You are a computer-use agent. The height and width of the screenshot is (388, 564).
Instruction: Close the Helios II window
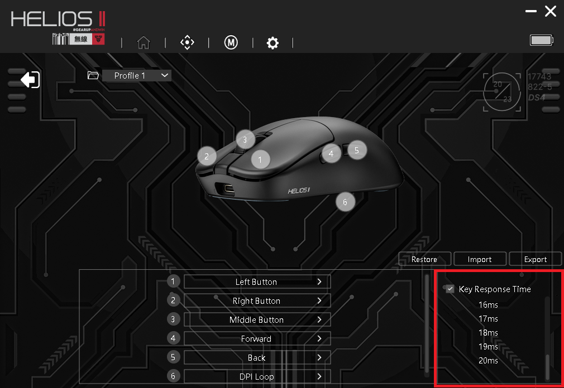[x=551, y=11]
